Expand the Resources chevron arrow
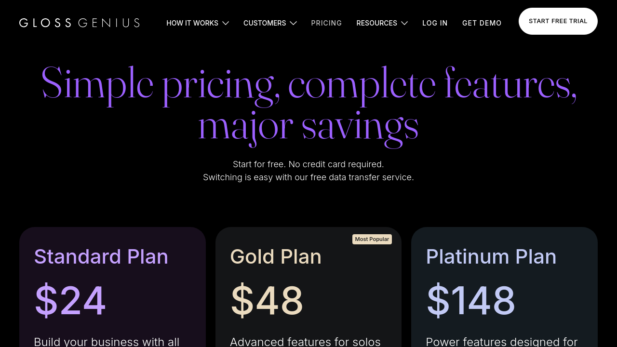617x347 pixels. (404, 23)
